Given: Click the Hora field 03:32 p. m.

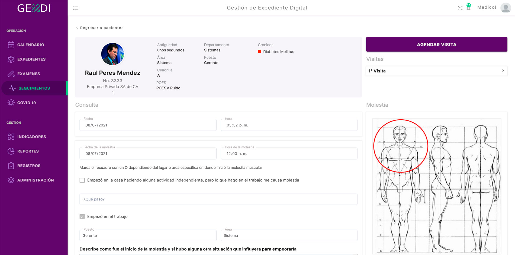Looking at the screenshot, I should tap(289, 125).
